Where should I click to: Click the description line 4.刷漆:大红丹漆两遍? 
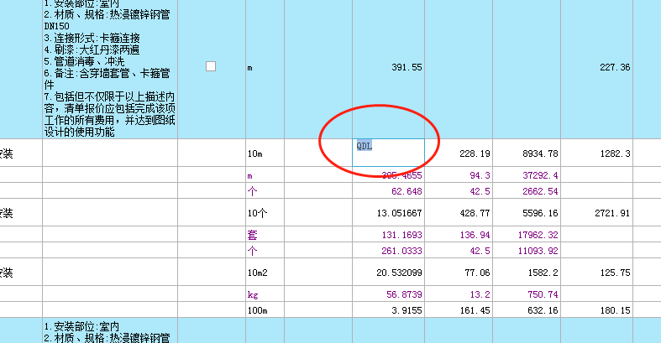[x=92, y=49]
